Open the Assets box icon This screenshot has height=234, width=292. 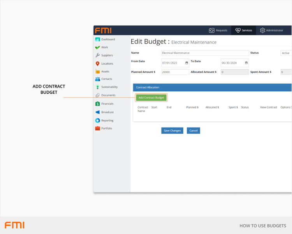[x=98, y=72]
